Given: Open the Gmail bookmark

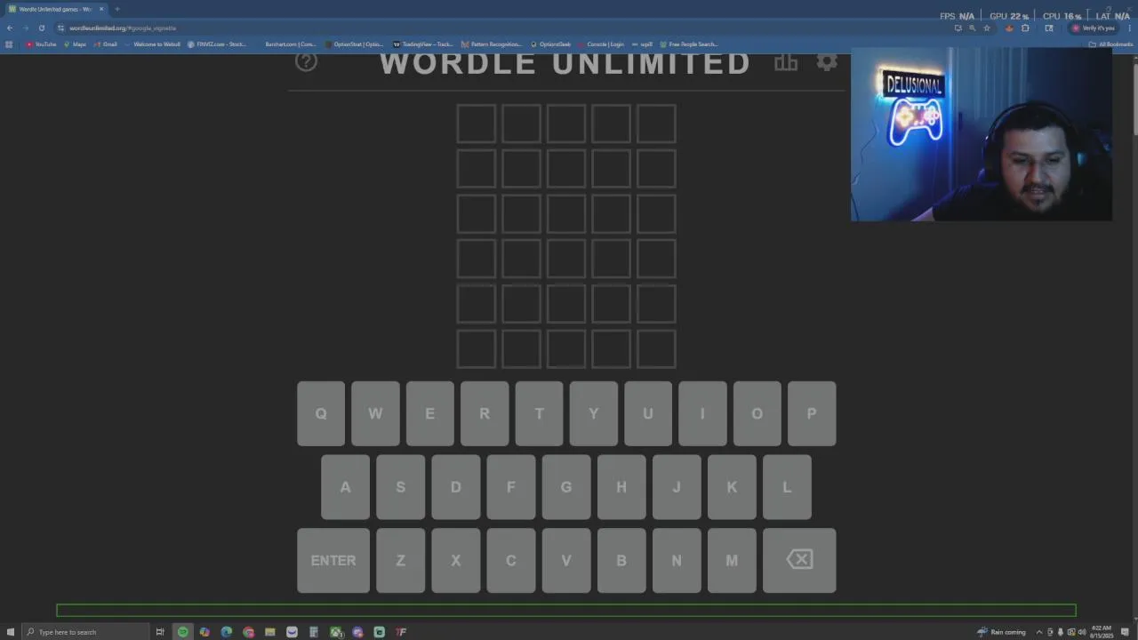Looking at the screenshot, I should [x=106, y=44].
